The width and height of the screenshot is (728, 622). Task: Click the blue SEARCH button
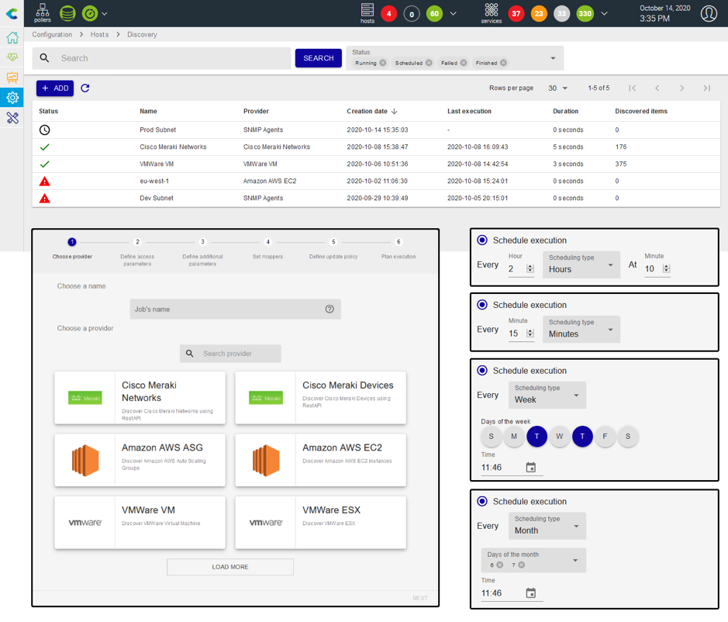319,58
